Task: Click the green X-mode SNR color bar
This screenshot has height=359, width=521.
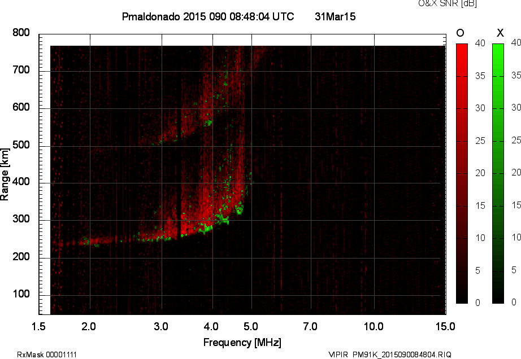Action: 498,173
